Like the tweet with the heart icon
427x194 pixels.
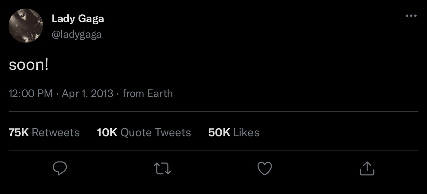265,168
